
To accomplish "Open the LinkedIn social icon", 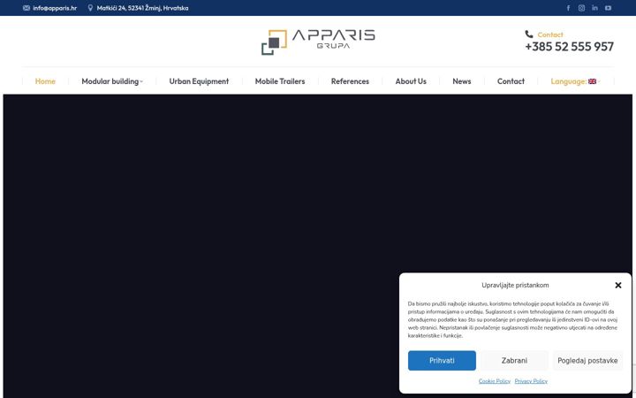I will [594, 8].
